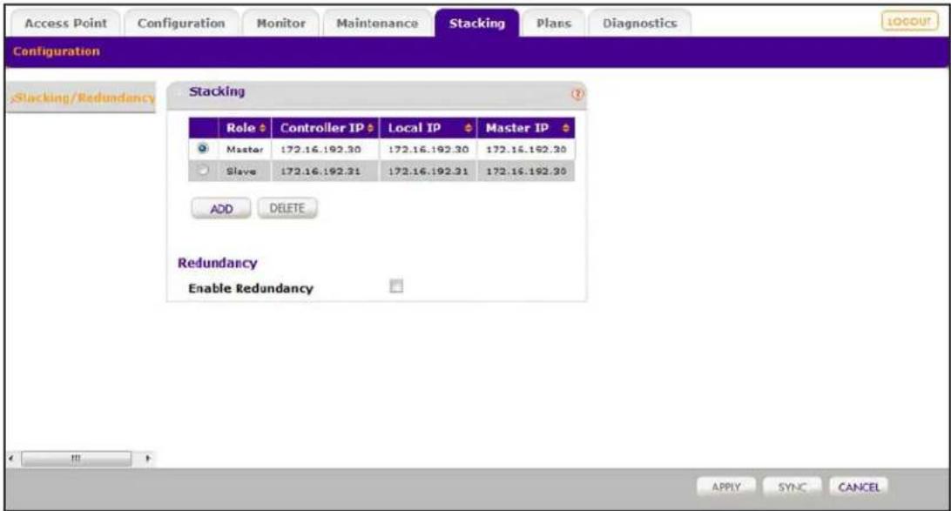Click Master IP cell in Master row
Screen dimensions: 951x511
tap(526, 149)
